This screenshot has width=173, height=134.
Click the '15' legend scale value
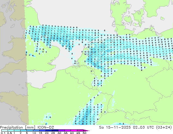[x=40, y=133]
